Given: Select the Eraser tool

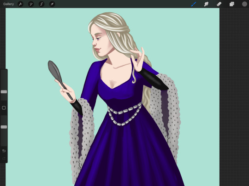Looking at the screenshot, I should click(219, 4).
